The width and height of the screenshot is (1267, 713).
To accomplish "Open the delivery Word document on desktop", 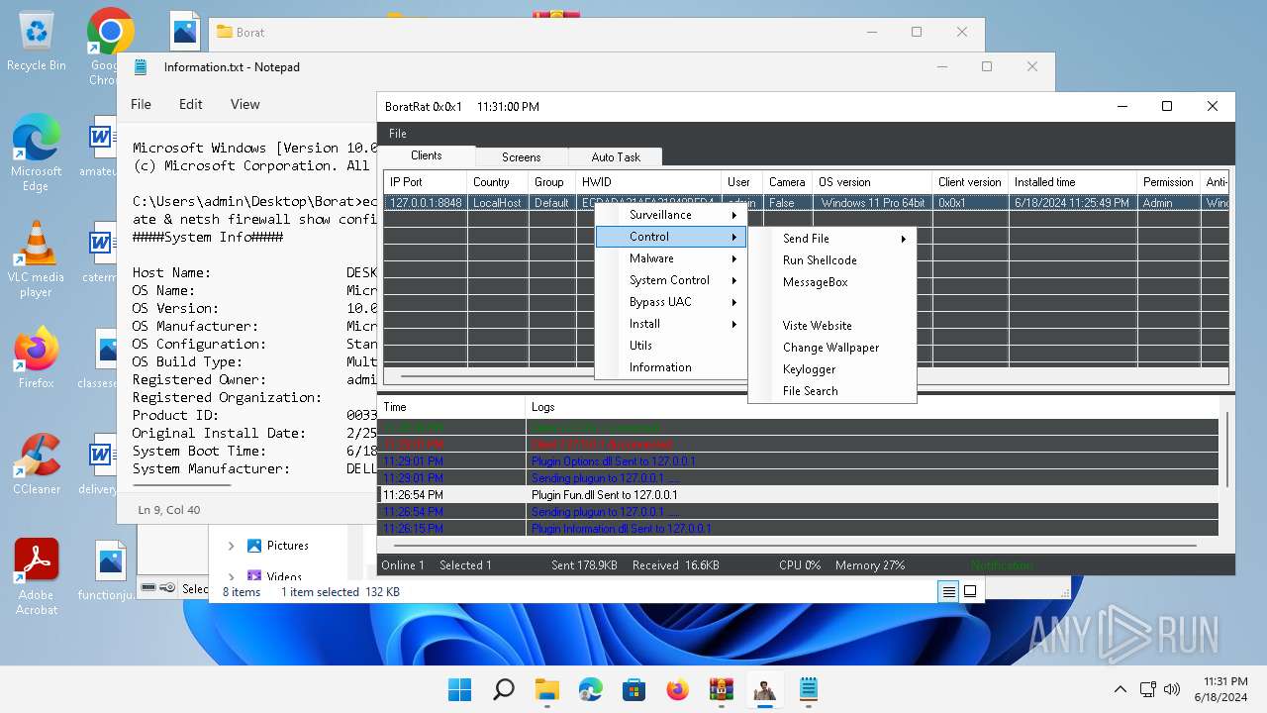I will [99, 464].
